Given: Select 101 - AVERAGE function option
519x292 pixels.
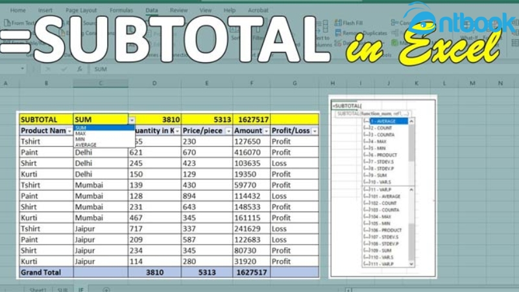Looking at the screenshot, I should point(385,197).
